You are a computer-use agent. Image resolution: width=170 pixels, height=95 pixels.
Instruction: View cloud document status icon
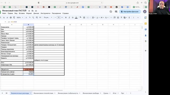coord(36,11)
